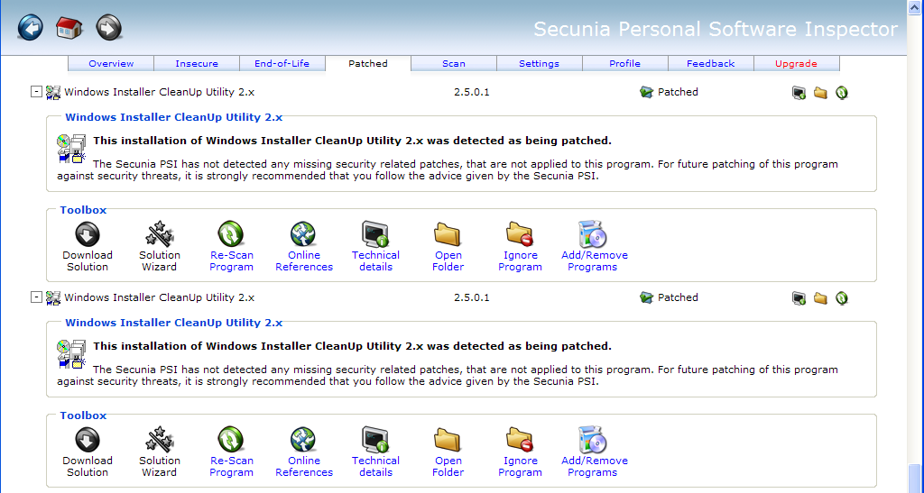Click the lower blue Toolbox heading
Image resolution: width=924 pixels, height=493 pixels.
pos(83,415)
